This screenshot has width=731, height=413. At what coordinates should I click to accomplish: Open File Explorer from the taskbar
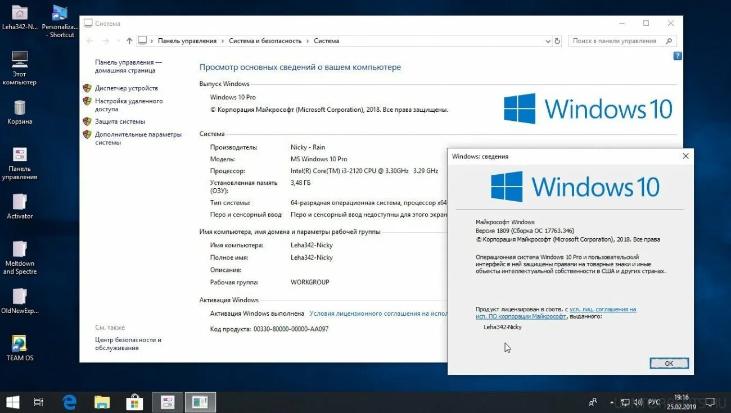(x=102, y=402)
